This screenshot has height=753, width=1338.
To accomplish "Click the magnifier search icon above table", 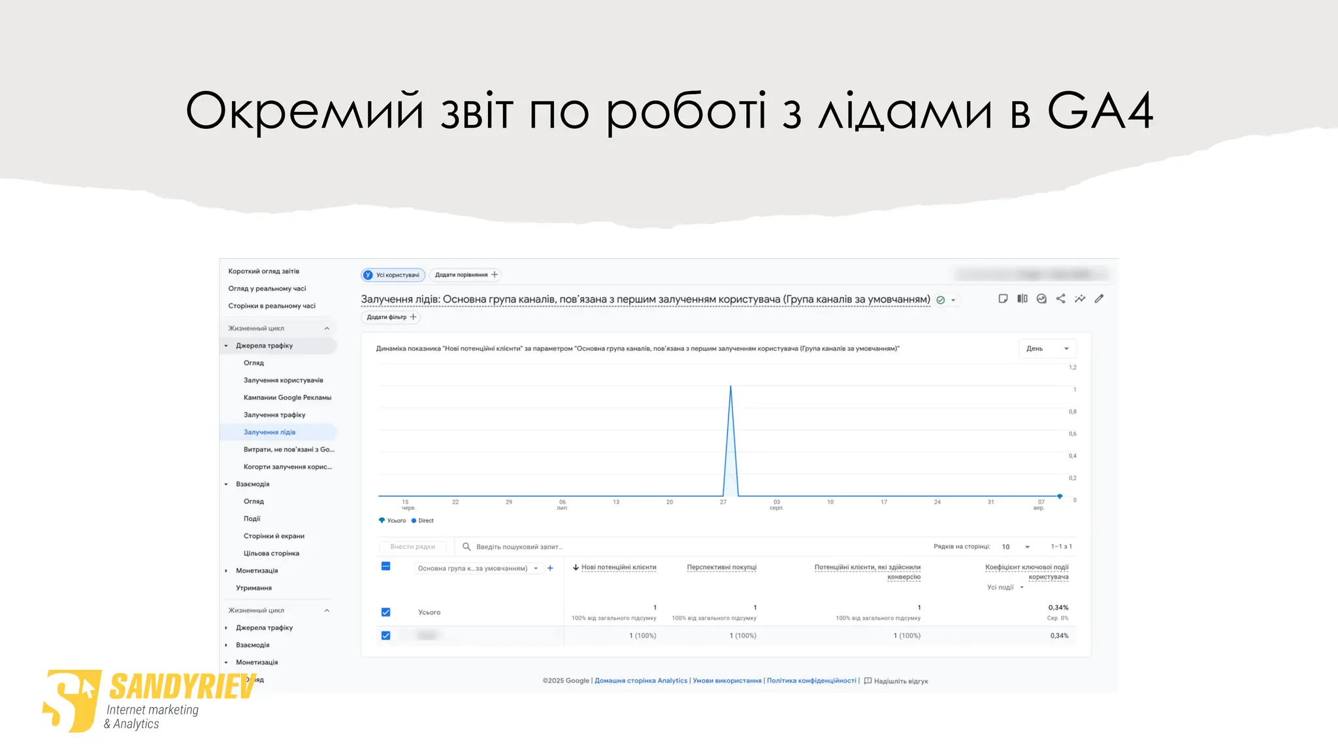I will (x=466, y=546).
